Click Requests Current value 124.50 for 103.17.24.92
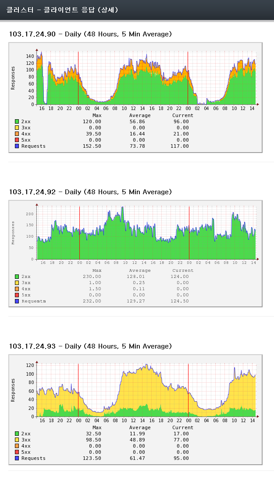 pos(180,301)
